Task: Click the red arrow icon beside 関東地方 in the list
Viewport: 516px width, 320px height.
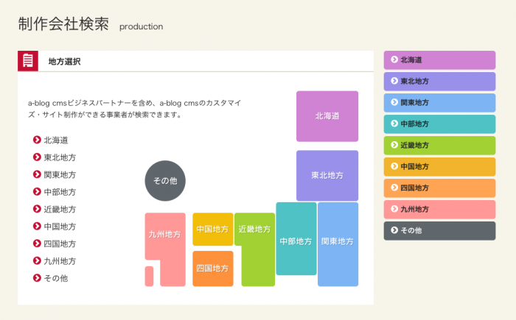Action: pos(37,174)
